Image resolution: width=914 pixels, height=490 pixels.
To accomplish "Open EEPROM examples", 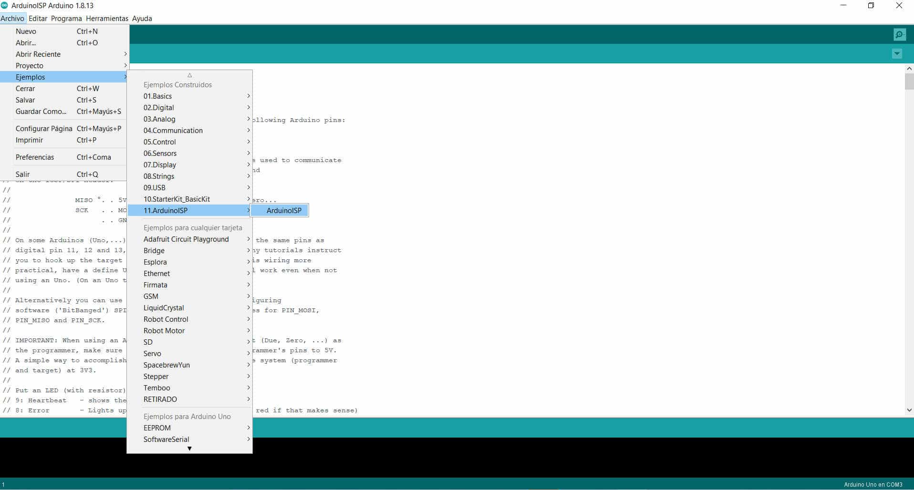I will [189, 428].
